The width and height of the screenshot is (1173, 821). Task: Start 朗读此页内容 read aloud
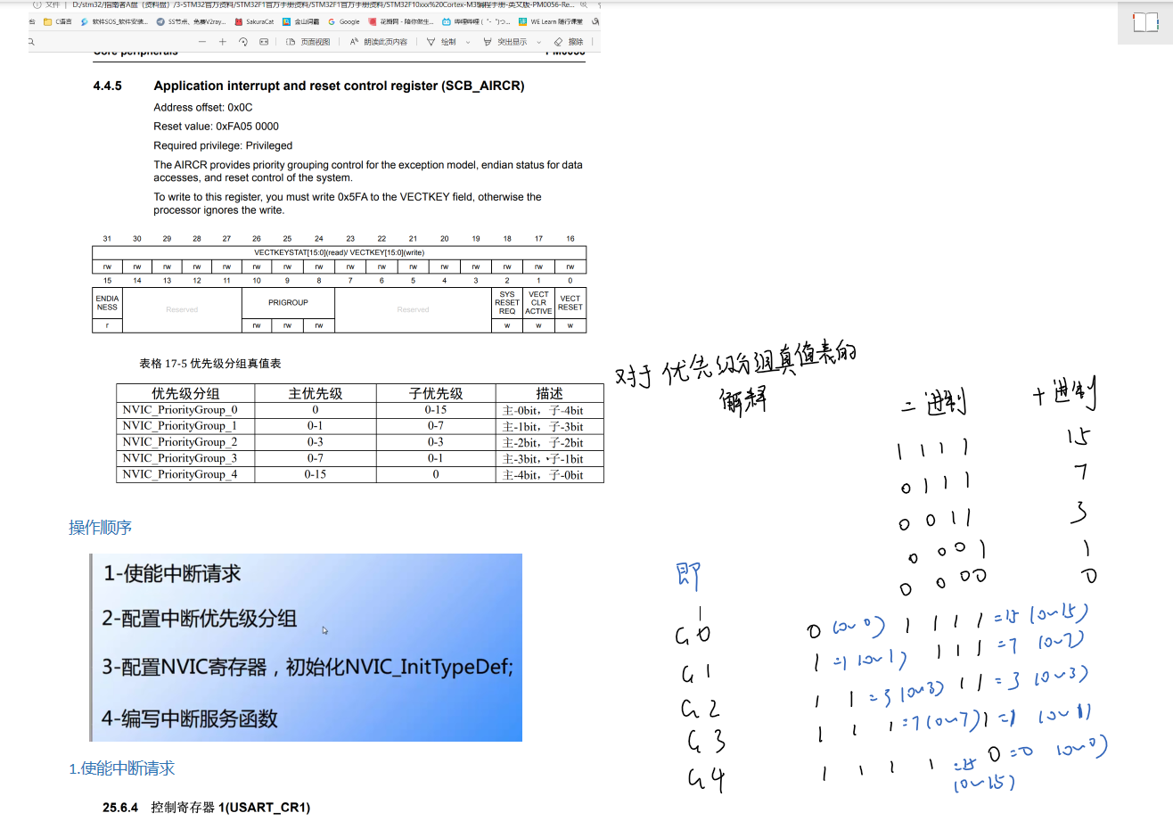379,42
